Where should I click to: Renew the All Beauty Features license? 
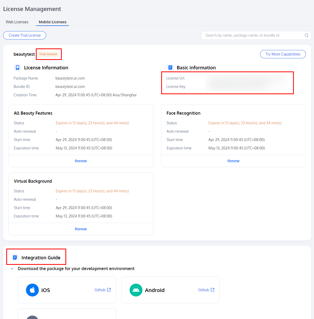click(x=81, y=161)
